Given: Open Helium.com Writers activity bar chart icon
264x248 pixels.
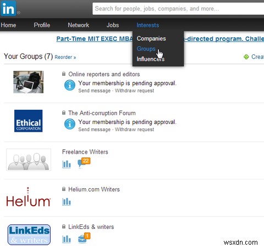Looking at the screenshot, I should (x=67, y=201).
